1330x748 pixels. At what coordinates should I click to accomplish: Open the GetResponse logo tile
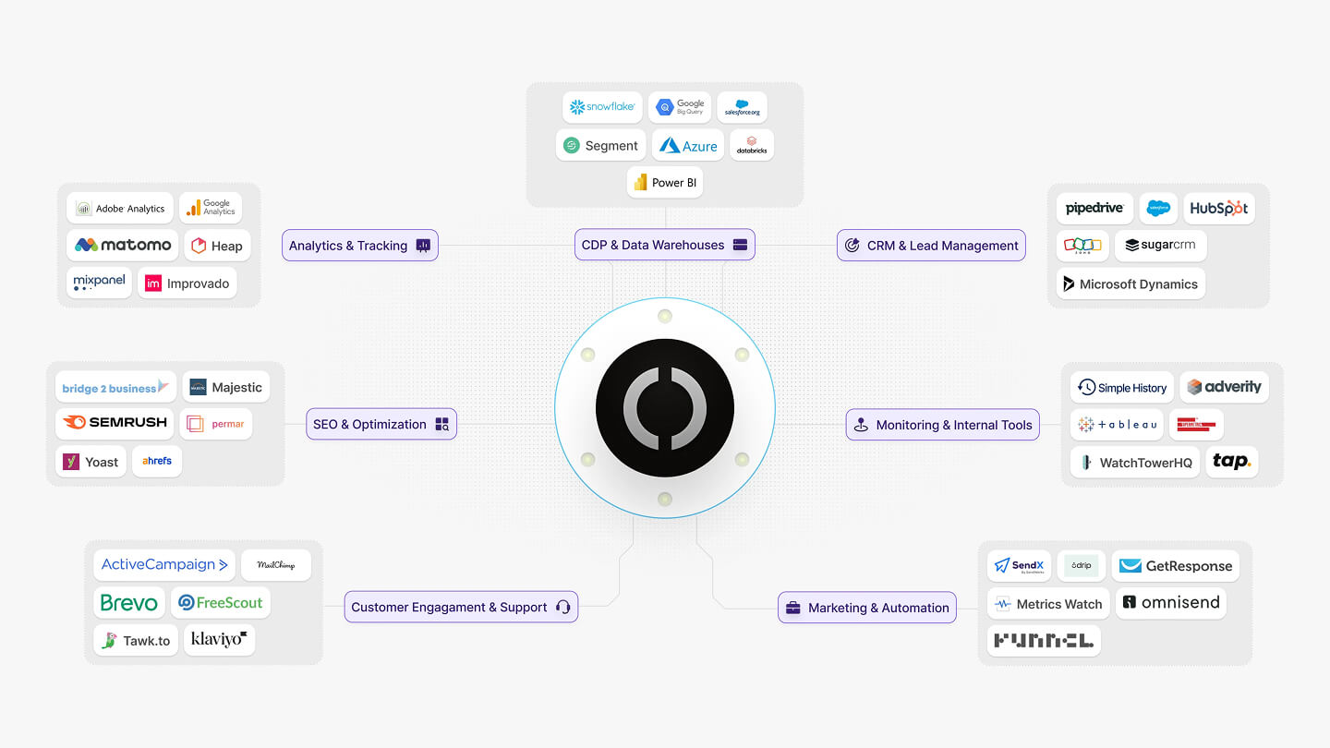(1175, 565)
